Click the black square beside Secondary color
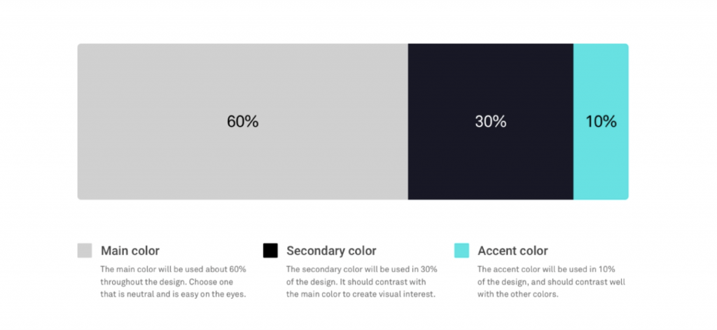This screenshot has height=330, width=717. [270, 250]
